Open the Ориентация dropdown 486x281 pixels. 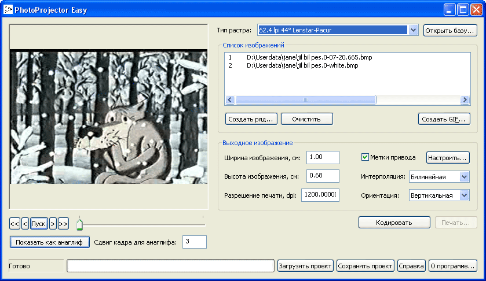click(439, 195)
